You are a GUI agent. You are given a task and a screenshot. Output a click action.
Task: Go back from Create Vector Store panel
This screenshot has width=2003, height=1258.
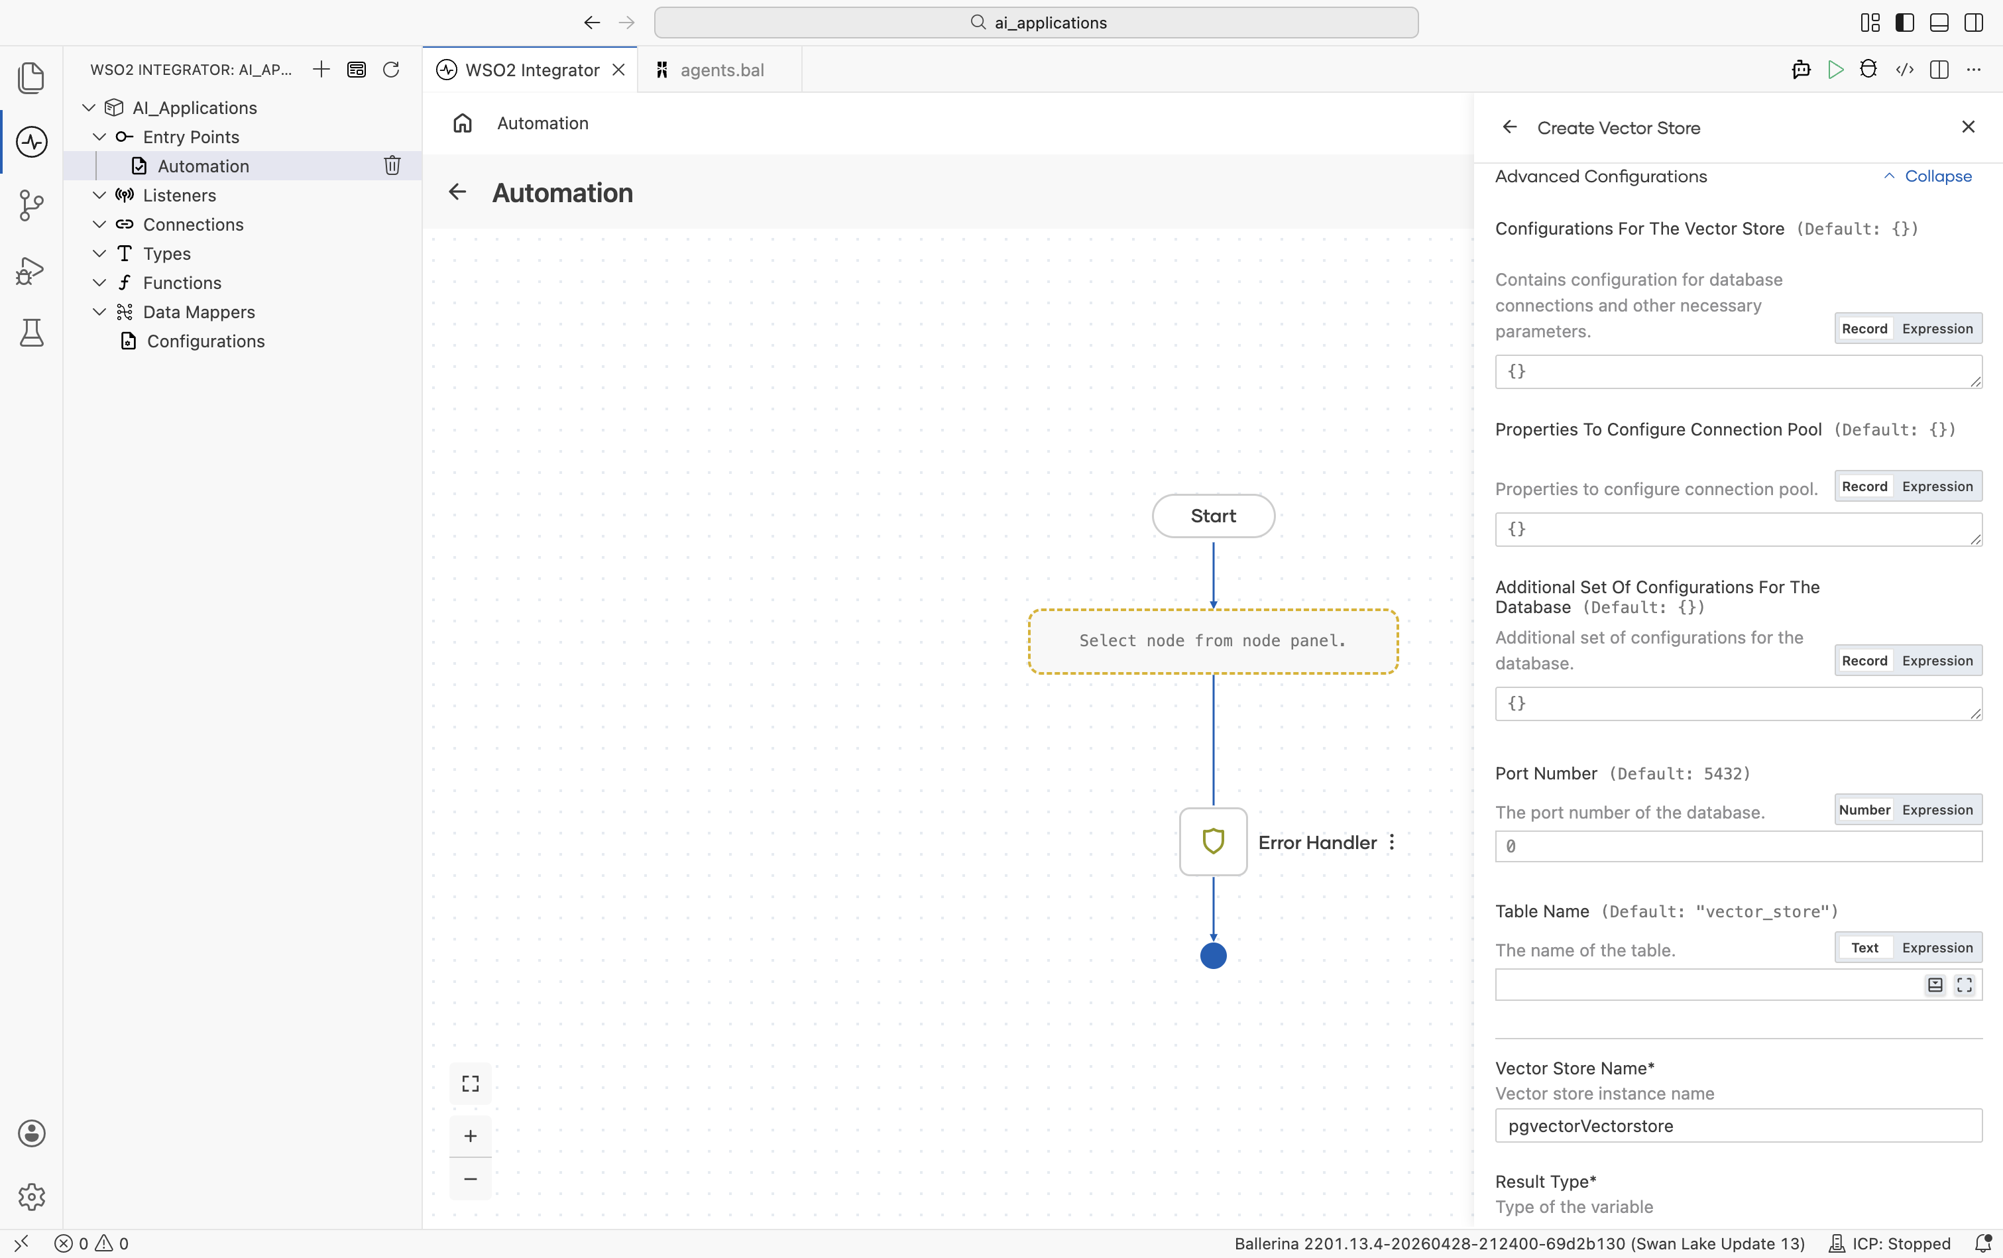(x=1510, y=127)
